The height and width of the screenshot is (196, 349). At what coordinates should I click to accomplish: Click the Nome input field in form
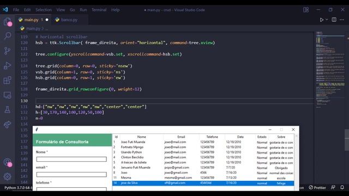[71, 159]
